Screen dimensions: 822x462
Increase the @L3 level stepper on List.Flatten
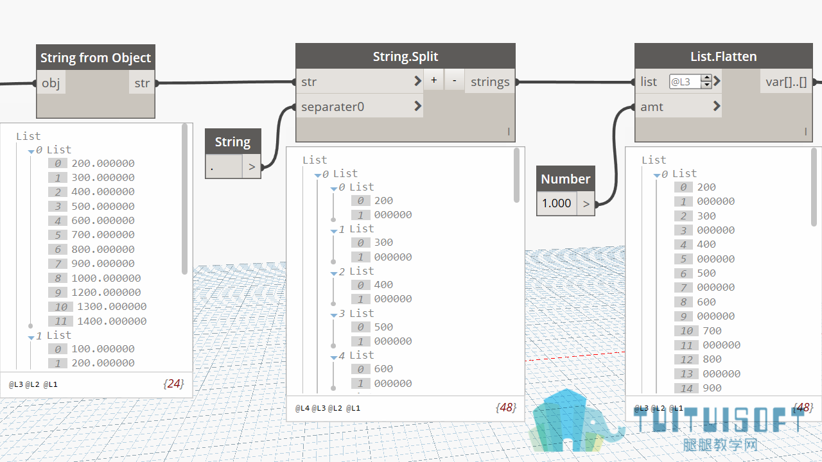(x=706, y=78)
